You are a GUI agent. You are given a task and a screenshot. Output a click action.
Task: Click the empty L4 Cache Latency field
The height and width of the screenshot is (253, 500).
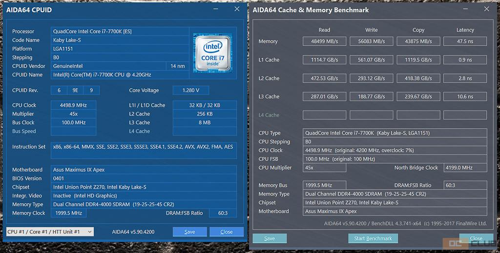pyautogui.click(x=465, y=115)
